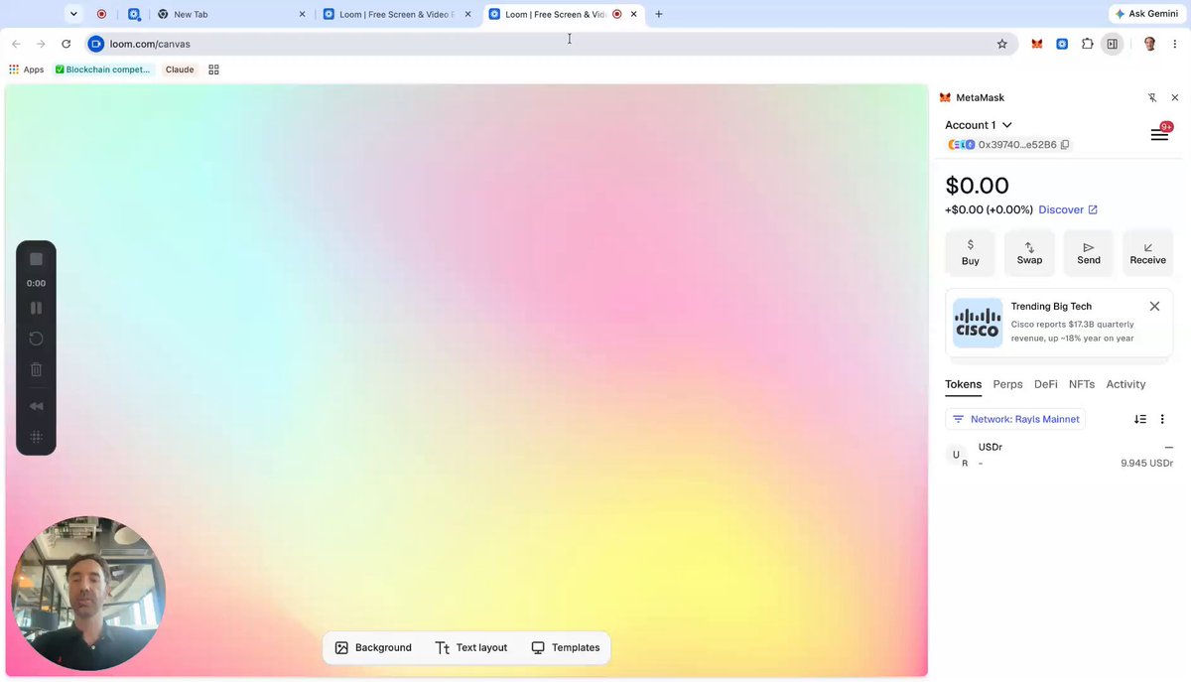Click the Receive button in MetaMask
The width and height of the screenshot is (1191, 682).
point(1148,253)
